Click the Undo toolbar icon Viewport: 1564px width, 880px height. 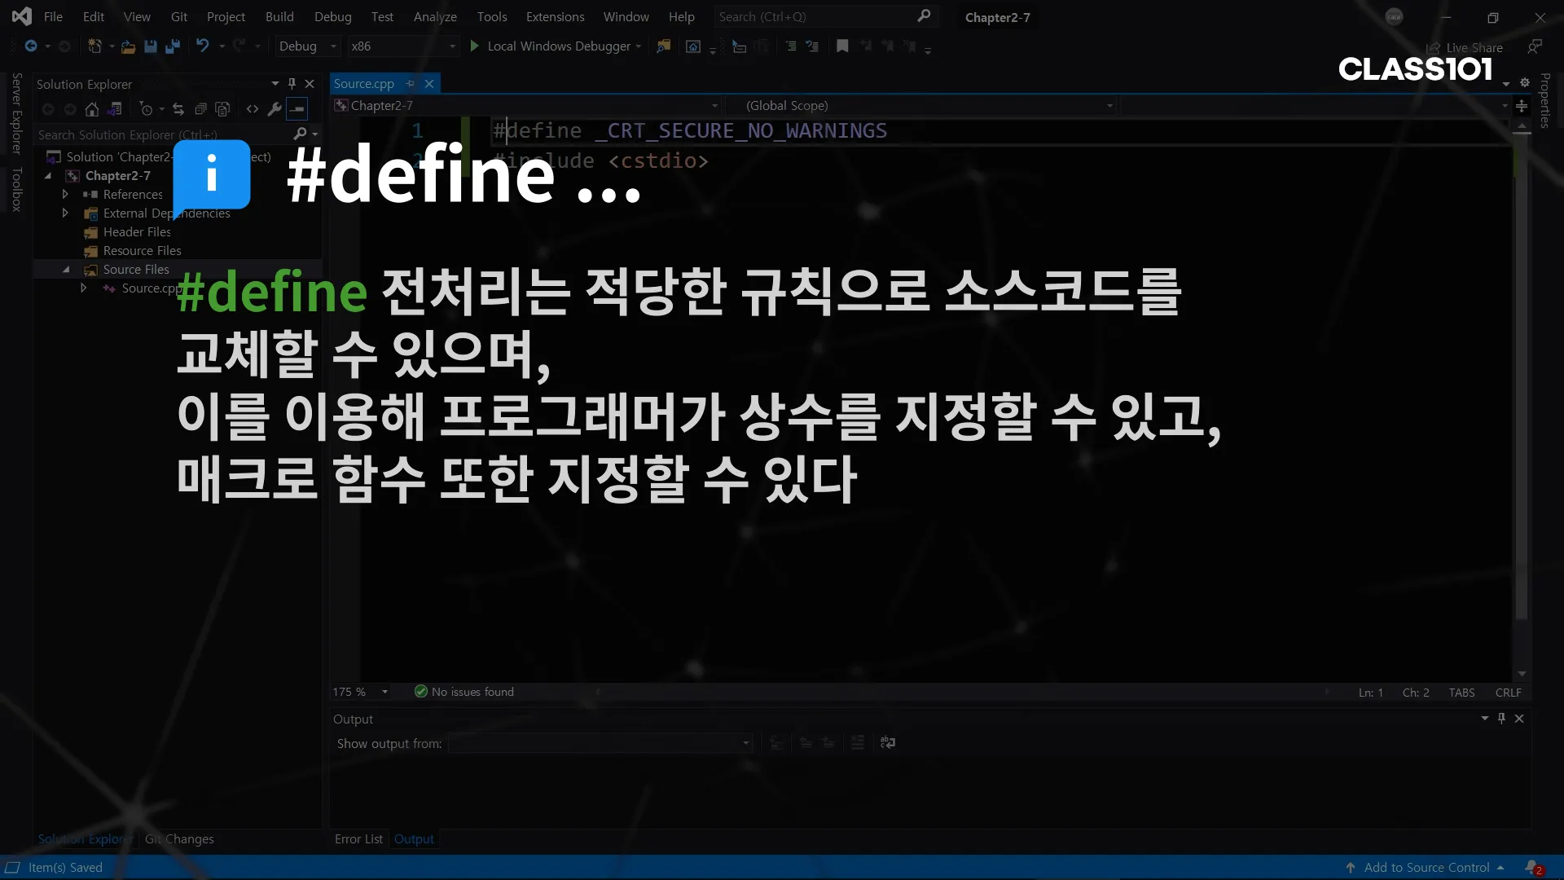[x=203, y=46]
